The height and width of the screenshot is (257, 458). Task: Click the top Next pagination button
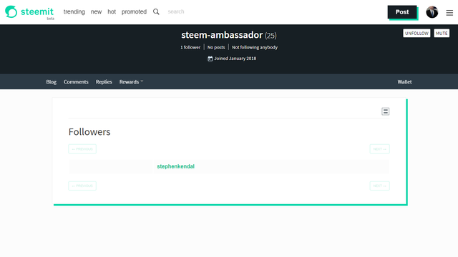click(x=379, y=149)
